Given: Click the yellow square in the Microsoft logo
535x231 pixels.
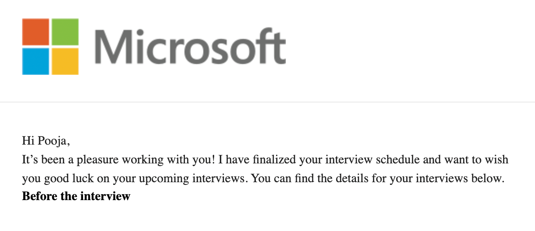Looking at the screenshot, I should coord(65,61).
